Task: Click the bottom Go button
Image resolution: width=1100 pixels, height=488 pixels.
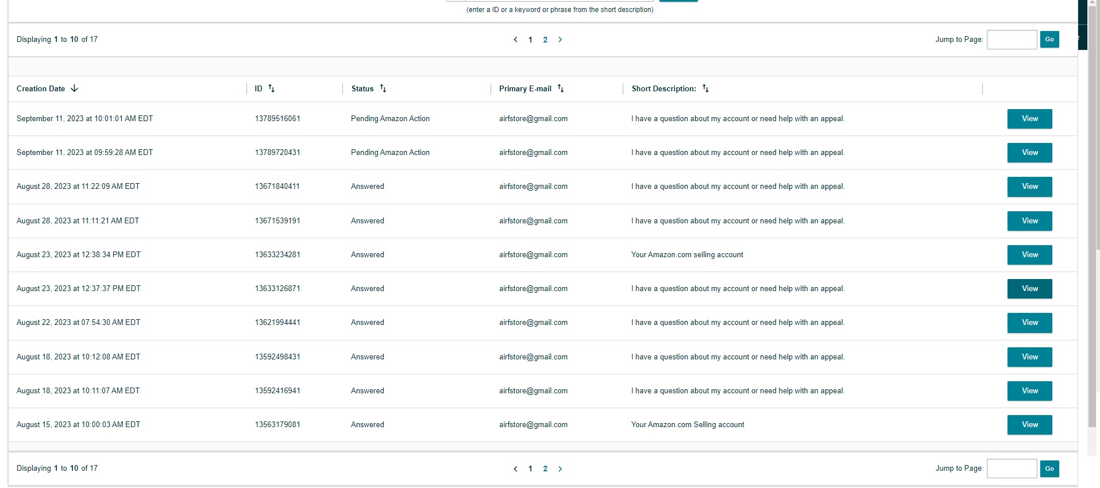Action: (x=1049, y=469)
